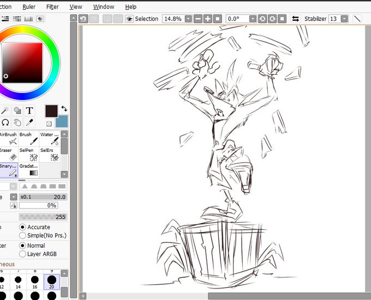Choose the SelErs selection eraser tool
371x300 pixels.
[50, 154]
